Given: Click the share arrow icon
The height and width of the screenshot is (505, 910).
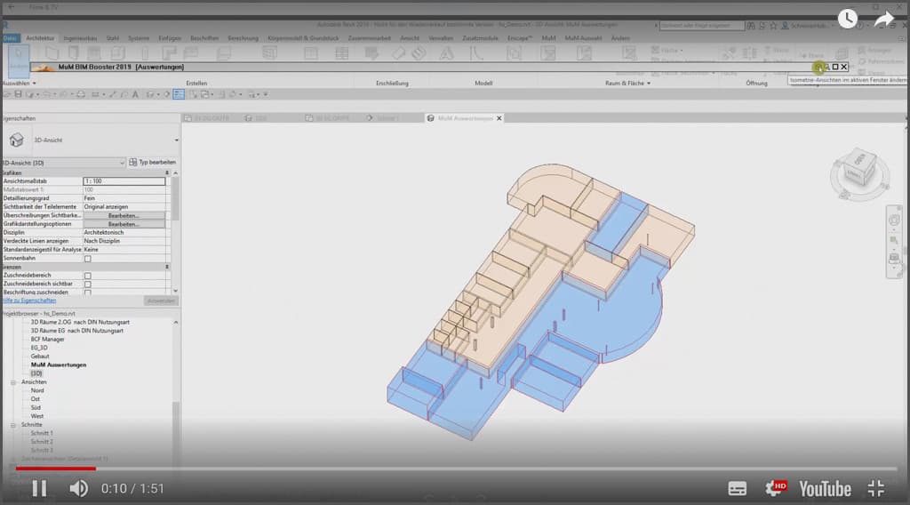Looking at the screenshot, I should click(x=884, y=20).
